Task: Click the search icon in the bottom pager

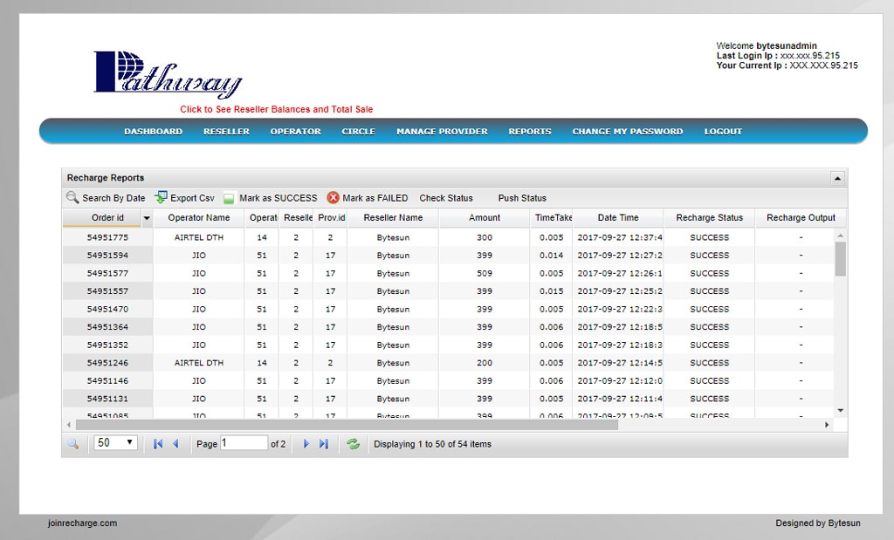Action: (x=72, y=444)
